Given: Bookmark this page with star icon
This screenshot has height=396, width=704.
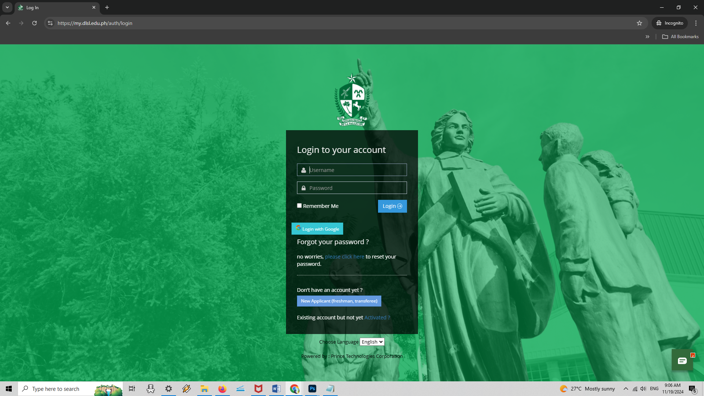Looking at the screenshot, I should [639, 23].
